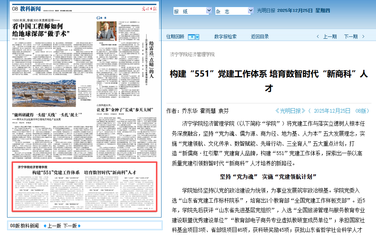This screenshot has width=376, height=235.
Task: Go to next page via 下一版
Action: pos(70,226)
